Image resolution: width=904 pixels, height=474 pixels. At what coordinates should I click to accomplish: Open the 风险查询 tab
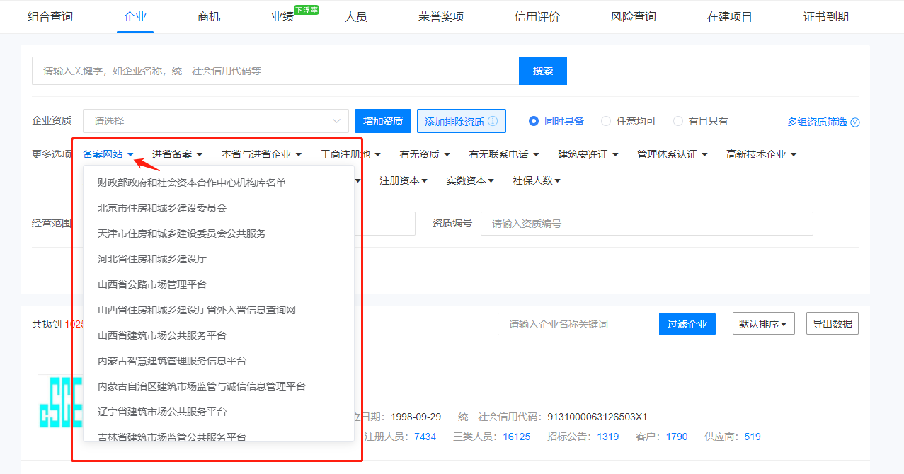634,16
